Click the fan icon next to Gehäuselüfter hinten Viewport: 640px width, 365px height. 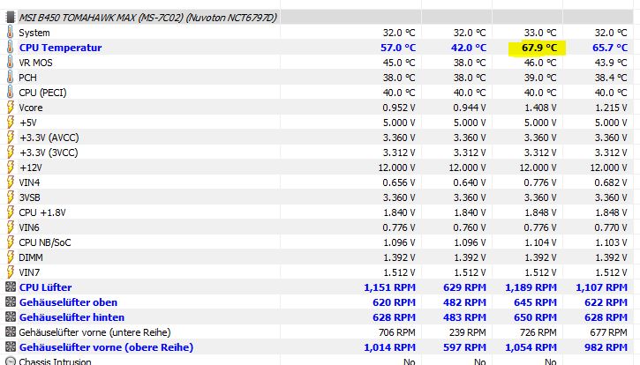[x=11, y=317]
